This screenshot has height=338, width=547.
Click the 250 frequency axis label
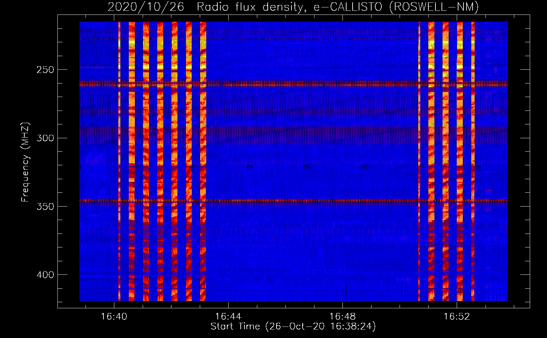pos(45,70)
